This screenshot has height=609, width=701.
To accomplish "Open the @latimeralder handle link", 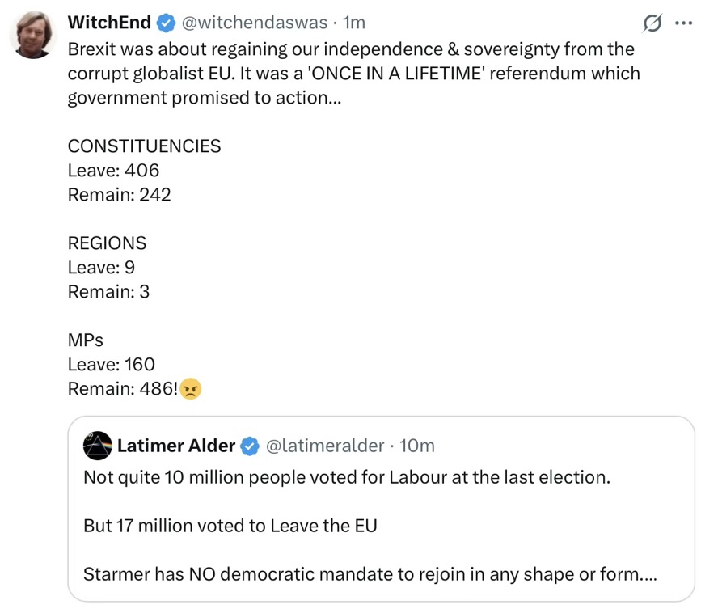I will [325, 446].
